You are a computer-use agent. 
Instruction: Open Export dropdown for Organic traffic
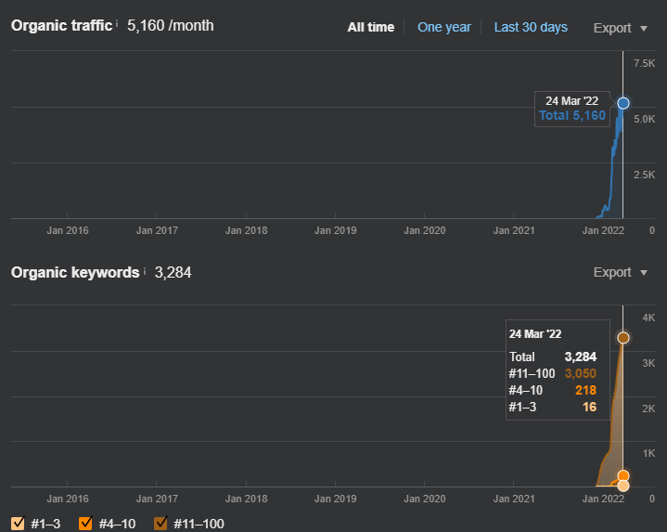[x=621, y=28]
